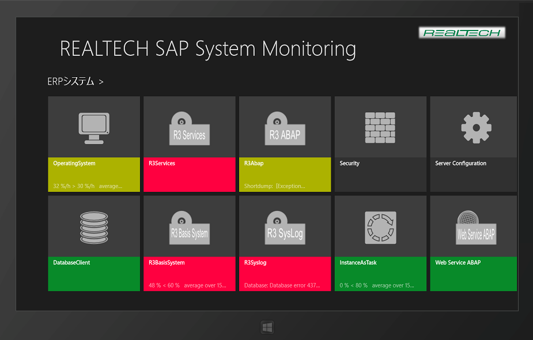Click the InstanceAsTask circular arrows icon

pyautogui.click(x=380, y=228)
